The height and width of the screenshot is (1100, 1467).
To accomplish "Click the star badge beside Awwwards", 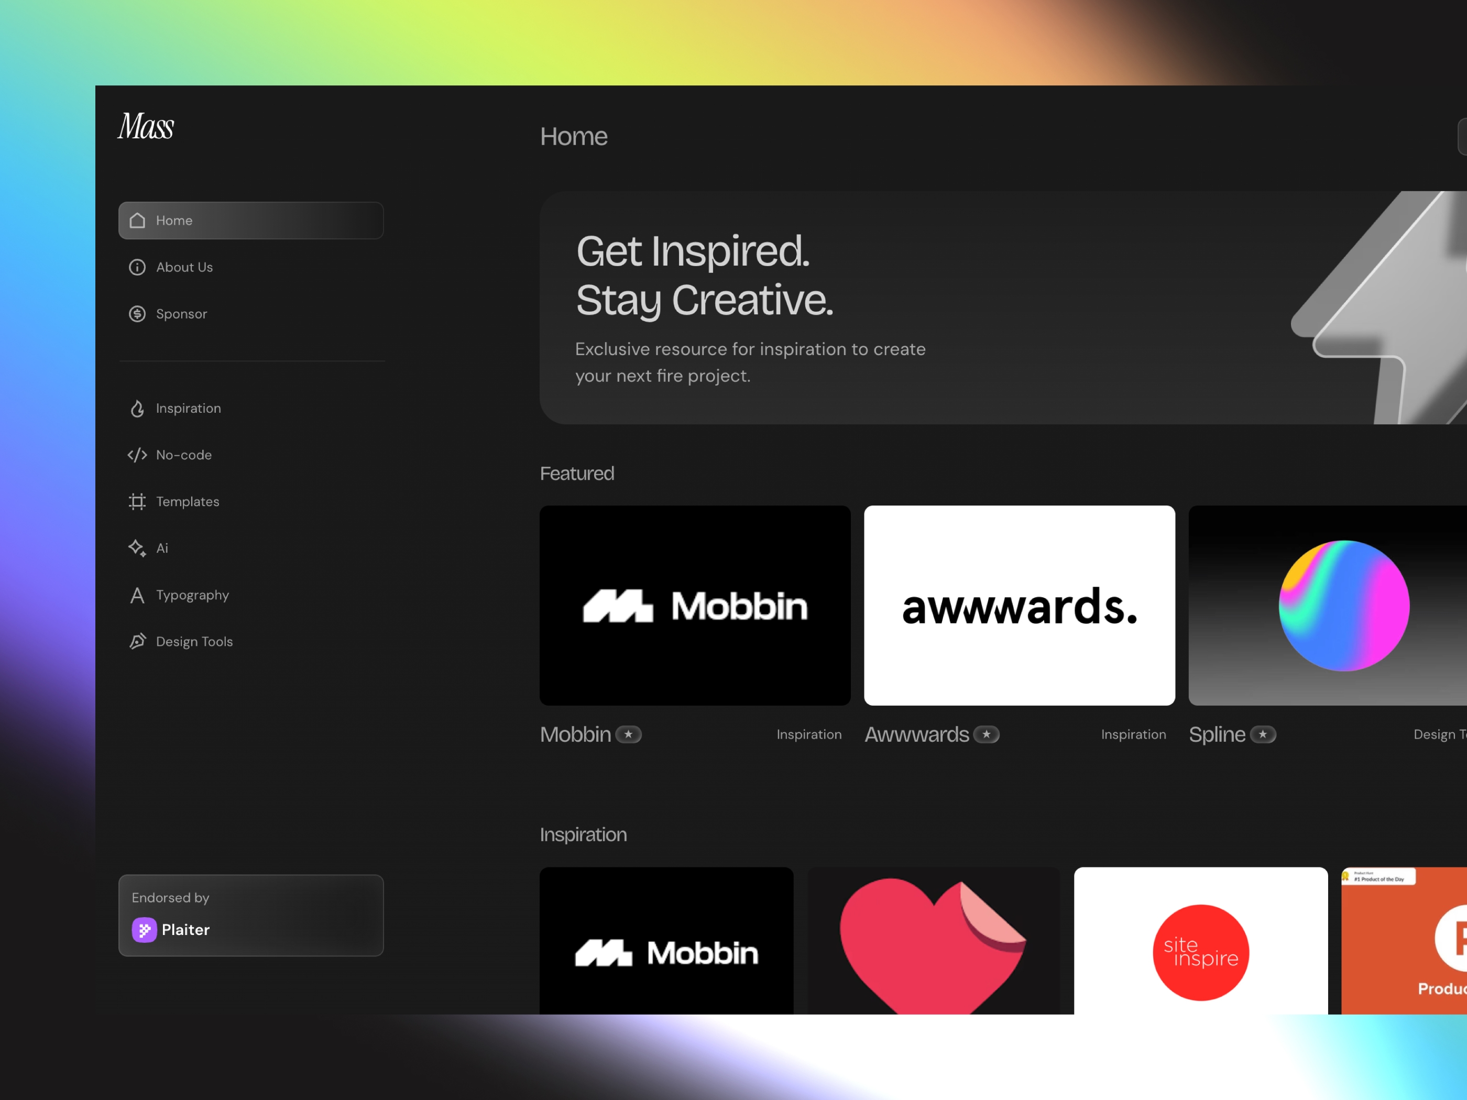I will coord(986,735).
